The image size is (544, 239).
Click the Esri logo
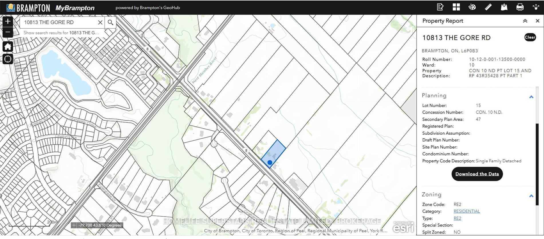point(403,227)
